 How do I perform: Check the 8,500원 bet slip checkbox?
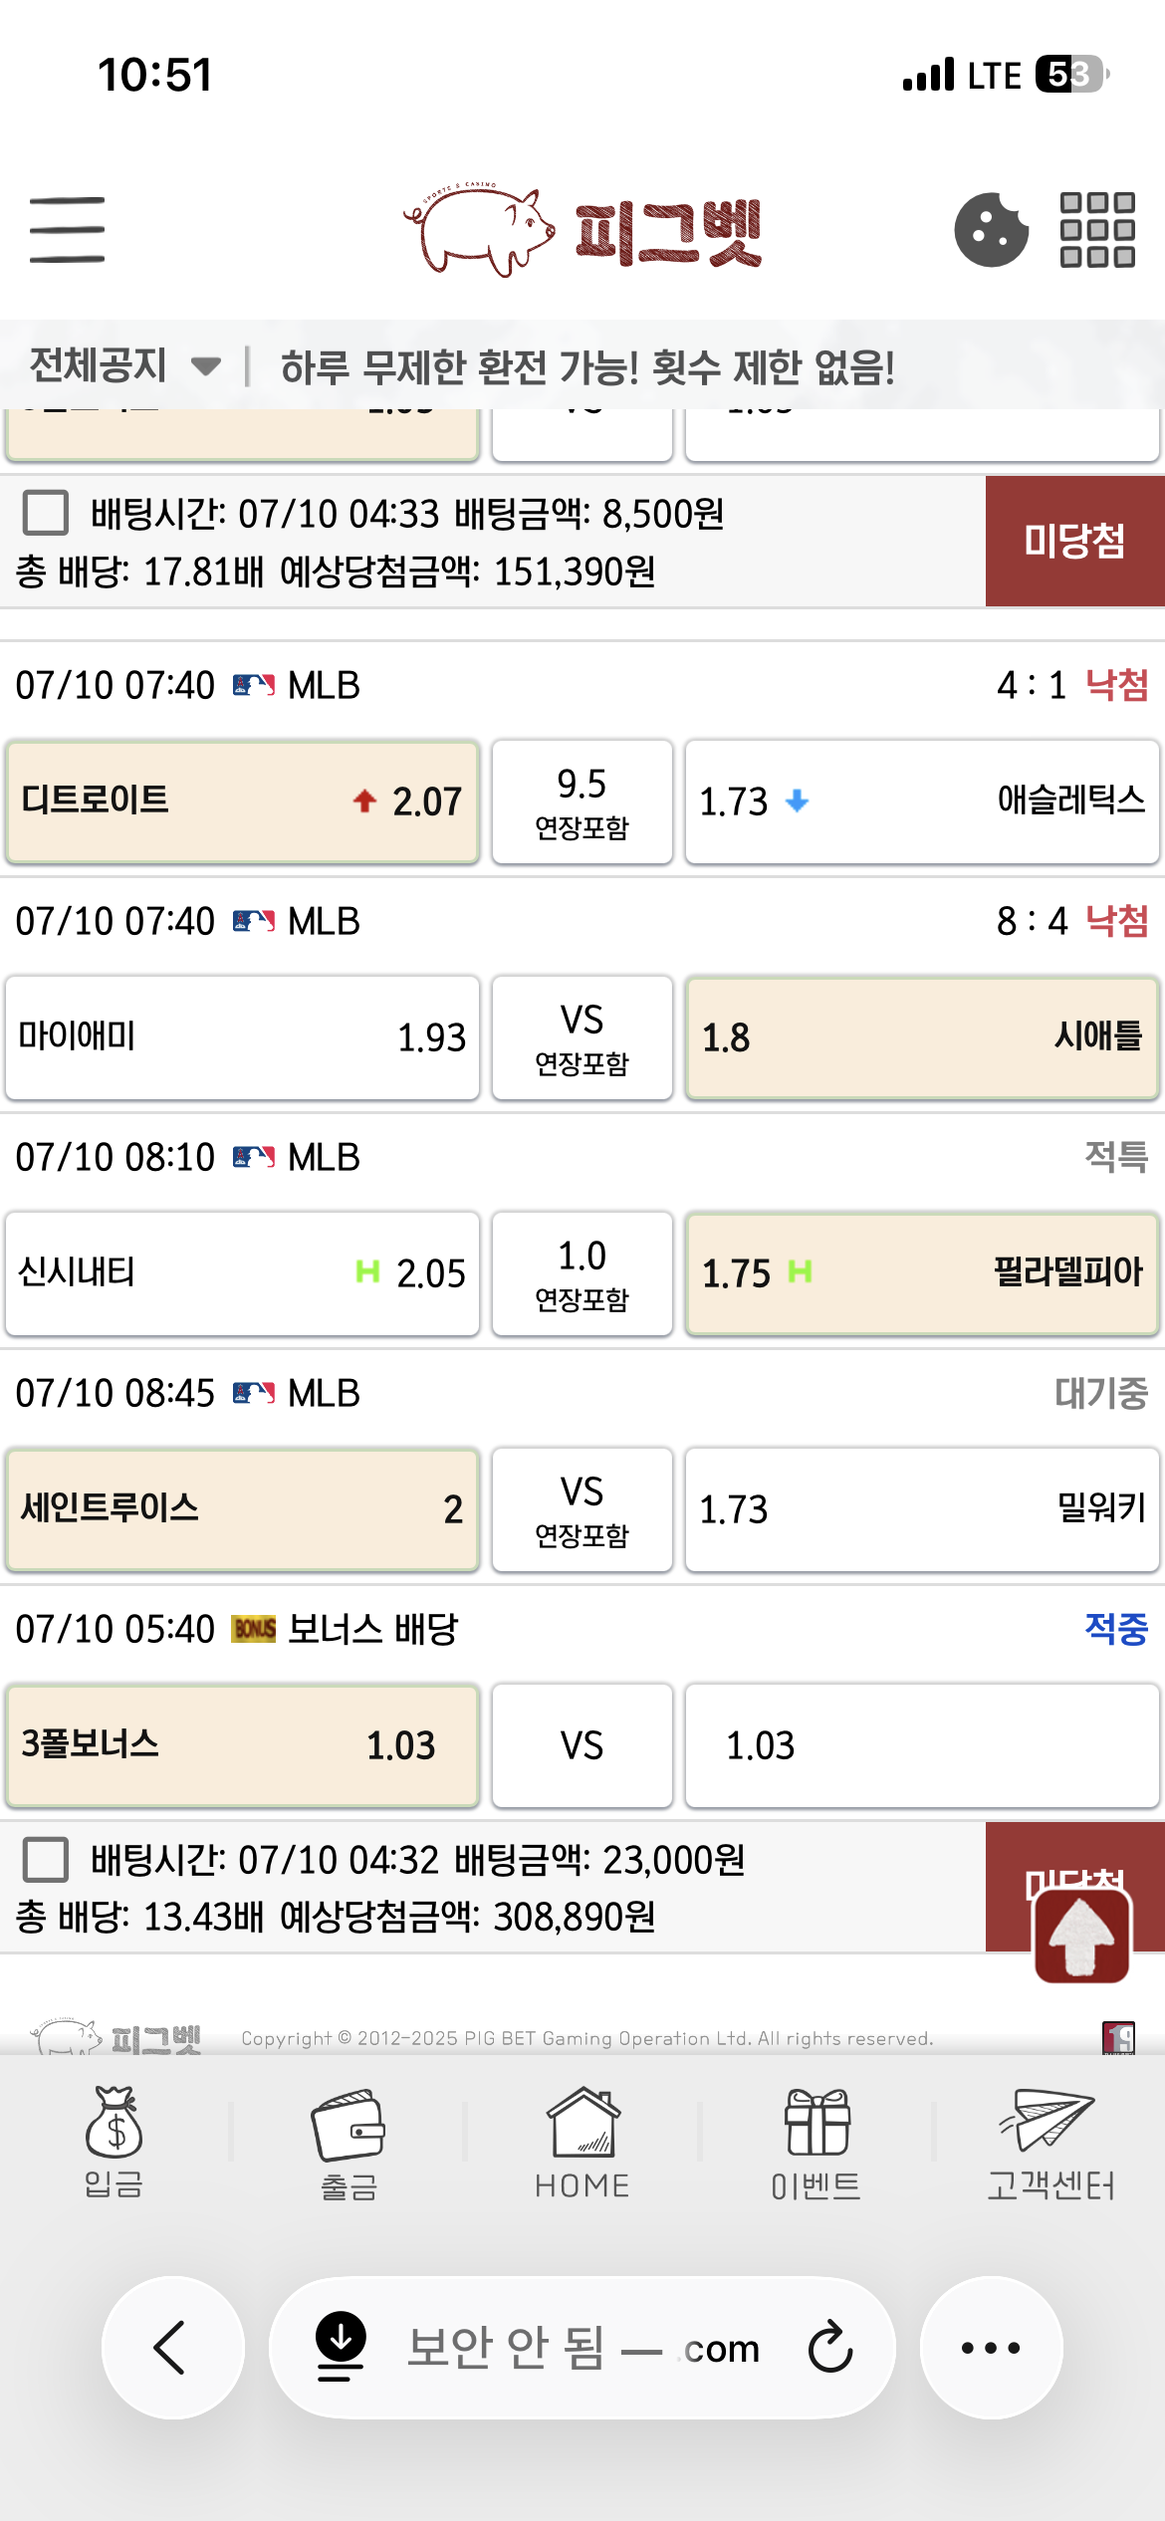tap(46, 513)
